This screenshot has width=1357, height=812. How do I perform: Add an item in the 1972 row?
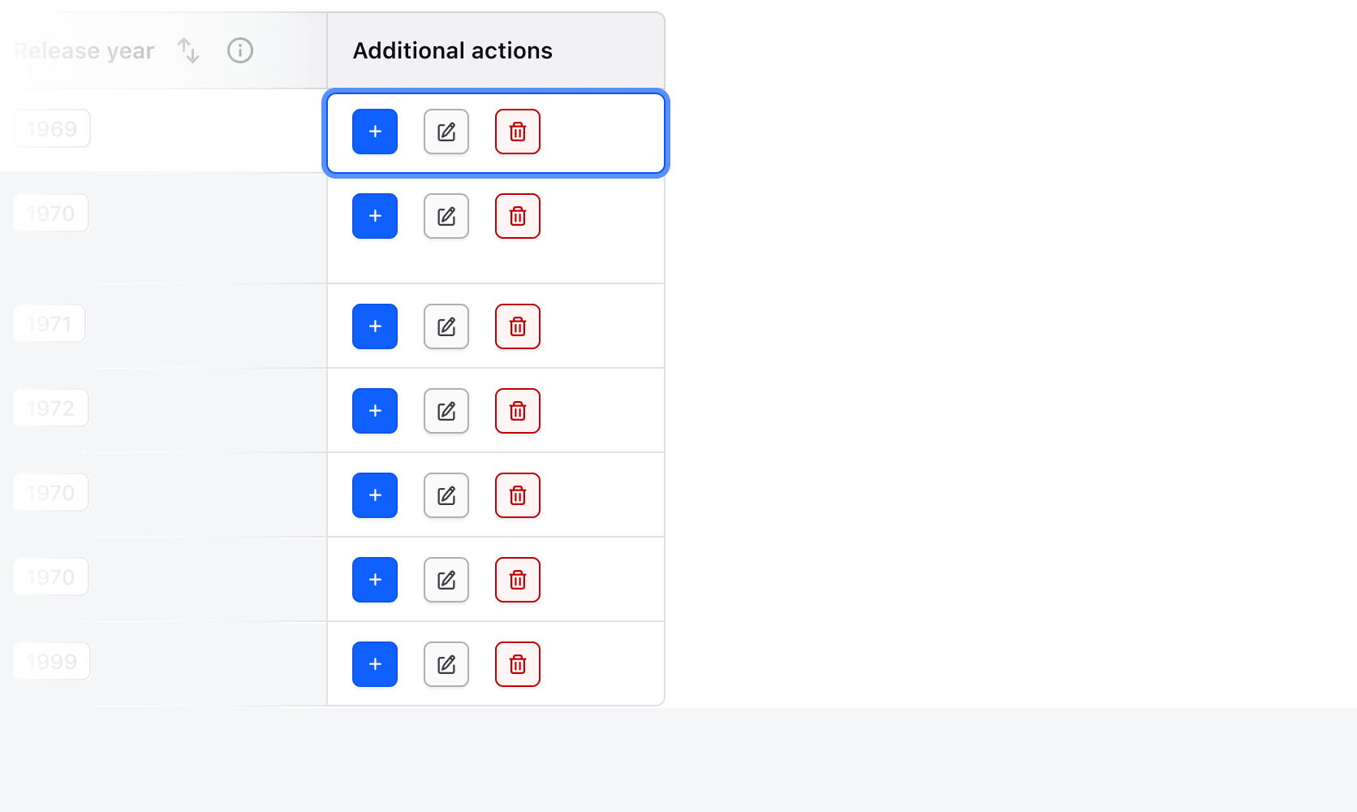point(375,411)
